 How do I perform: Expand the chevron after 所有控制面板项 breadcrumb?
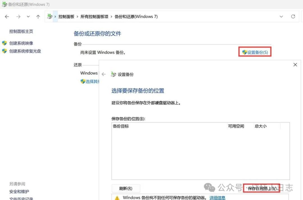click(111, 17)
